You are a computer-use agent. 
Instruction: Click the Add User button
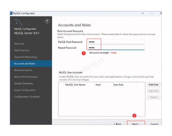[x=154, y=85]
